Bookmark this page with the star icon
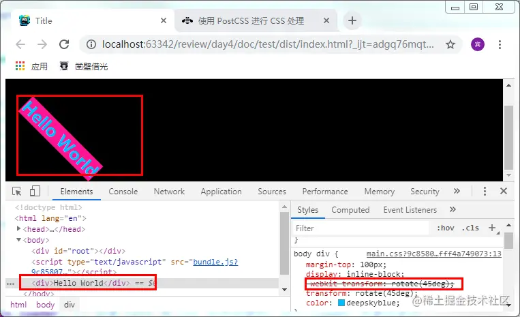The width and height of the screenshot is (520, 317). pyautogui.click(x=450, y=44)
